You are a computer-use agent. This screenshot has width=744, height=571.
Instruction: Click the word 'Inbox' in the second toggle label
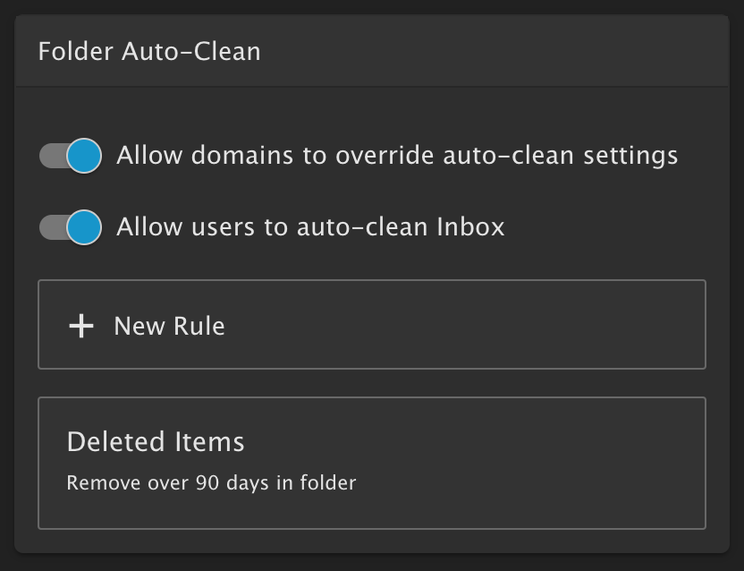click(x=470, y=227)
